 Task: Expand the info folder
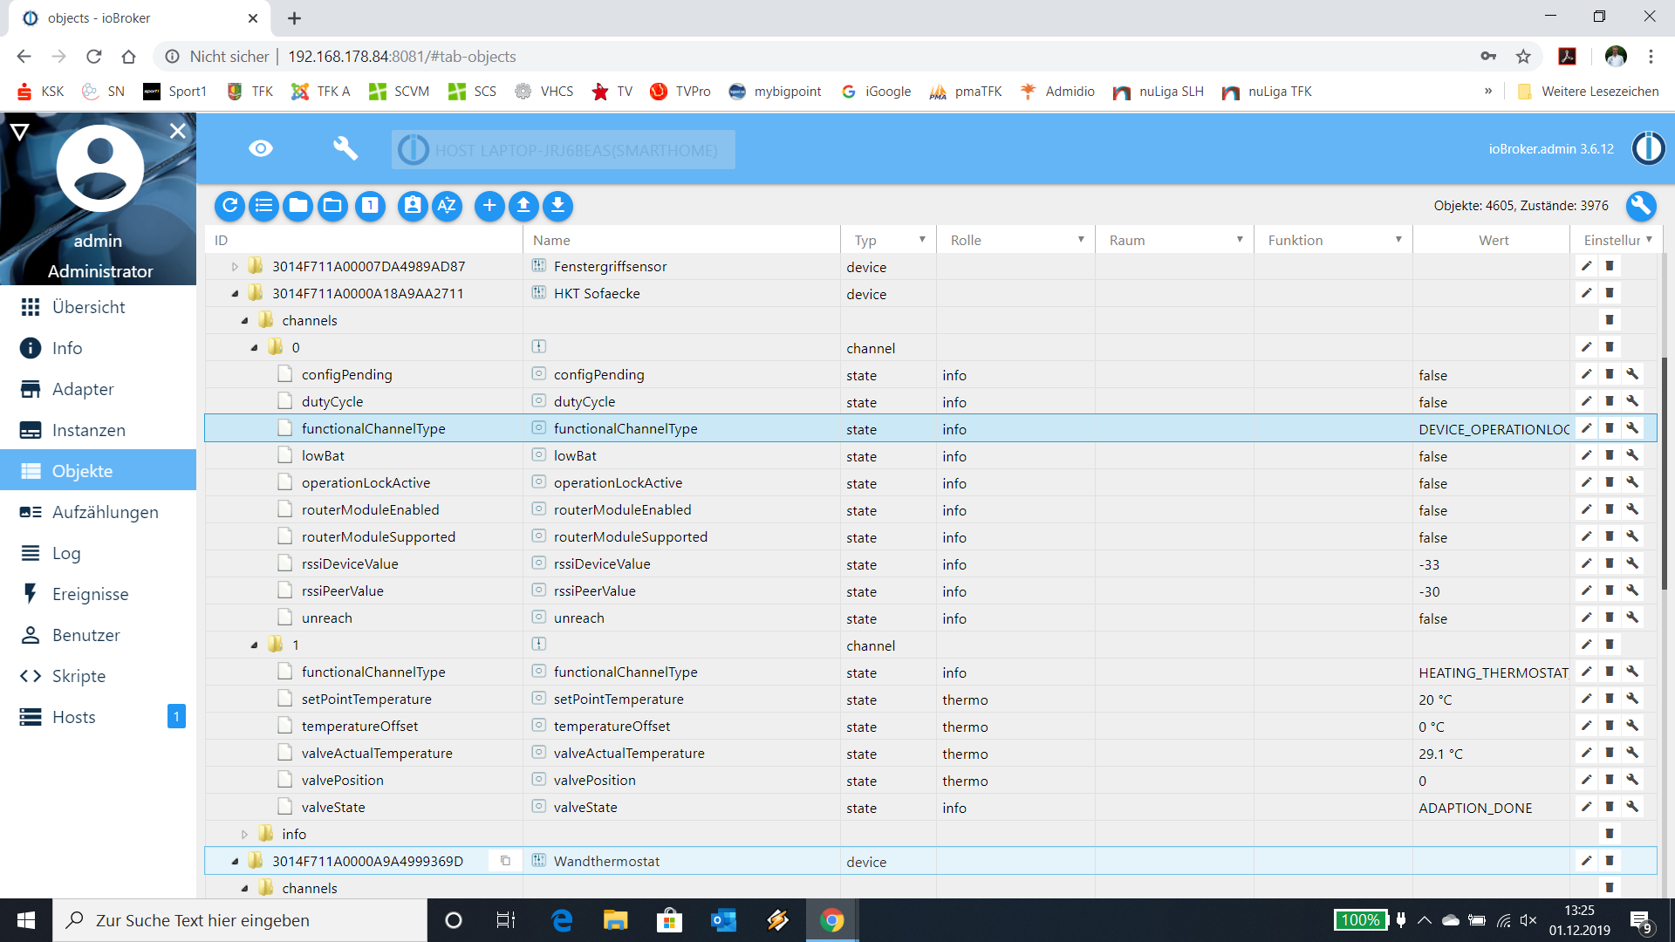pyautogui.click(x=244, y=834)
